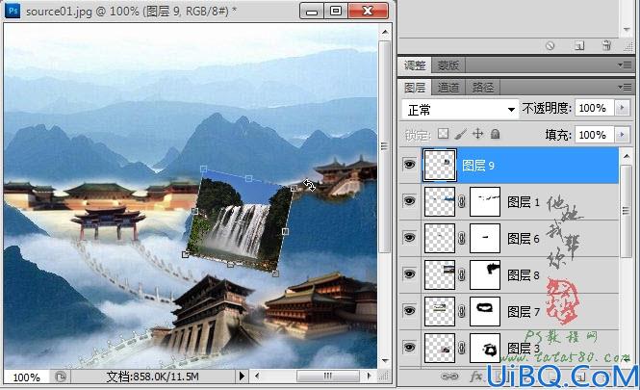This screenshot has width=640, height=390.
Task: Click the 填充 100% value field
Action: [595, 135]
